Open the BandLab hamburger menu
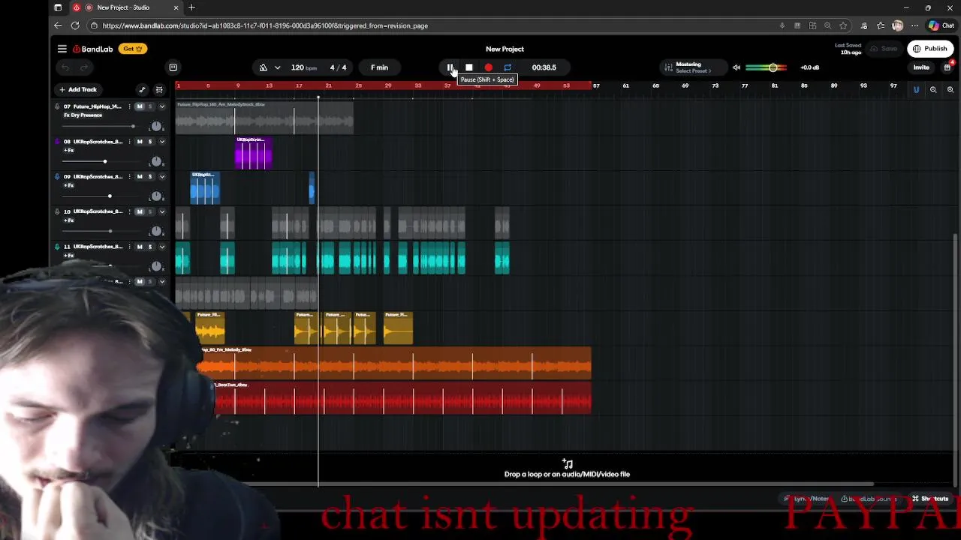Image resolution: width=961 pixels, height=540 pixels. click(x=62, y=49)
